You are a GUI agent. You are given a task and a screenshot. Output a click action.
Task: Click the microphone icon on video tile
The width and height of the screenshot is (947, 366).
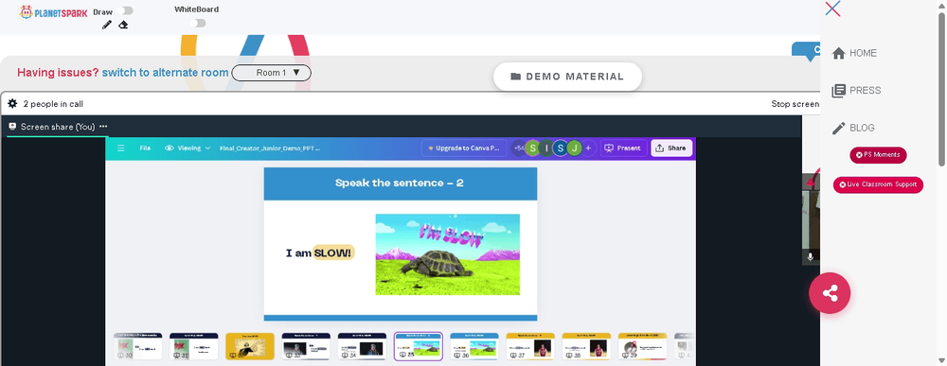click(x=810, y=257)
